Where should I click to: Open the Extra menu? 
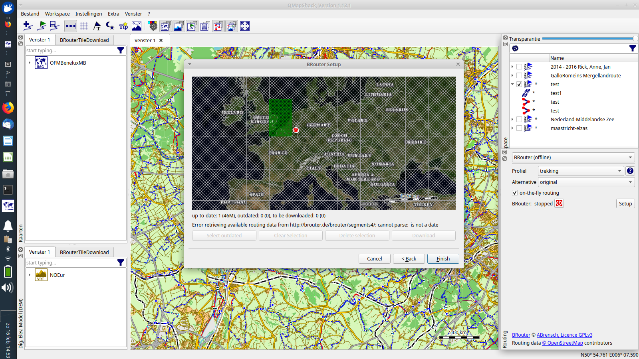point(113,14)
